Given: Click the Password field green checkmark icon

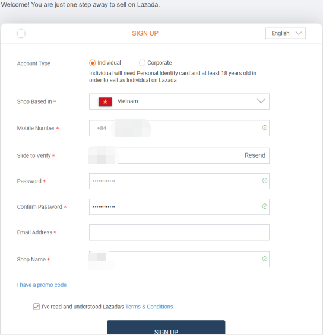Looking at the screenshot, I should coord(265,181).
